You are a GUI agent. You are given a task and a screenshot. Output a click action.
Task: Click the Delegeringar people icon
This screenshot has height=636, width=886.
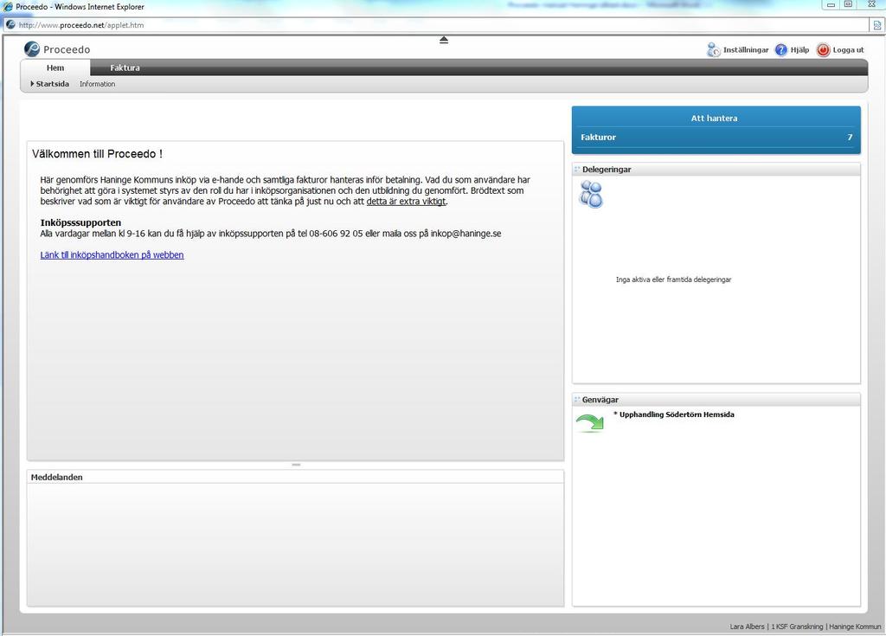pyautogui.click(x=591, y=195)
